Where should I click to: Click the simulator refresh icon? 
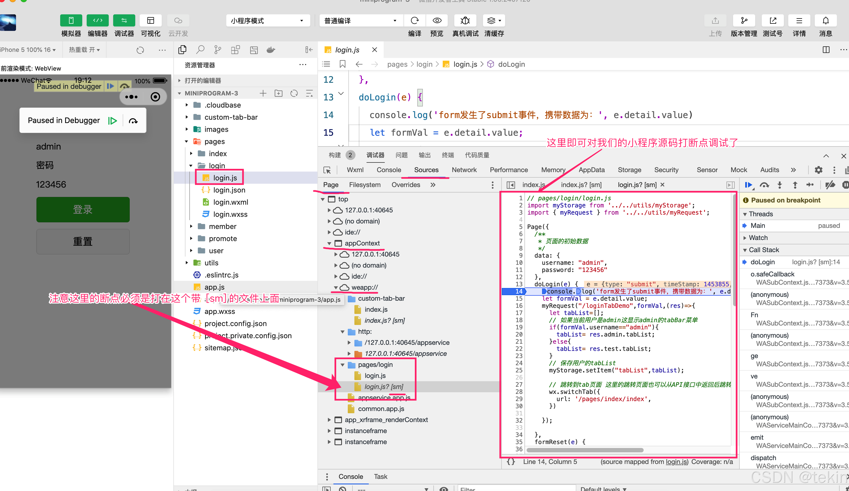(x=140, y=50)
